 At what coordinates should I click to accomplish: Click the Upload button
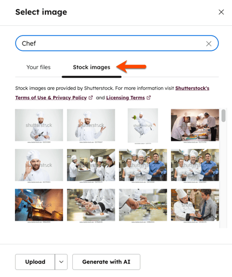click(35, 262)
